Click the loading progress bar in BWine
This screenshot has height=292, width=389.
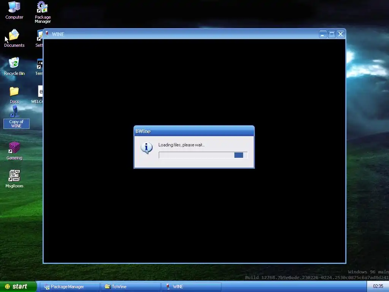(203, 155)
